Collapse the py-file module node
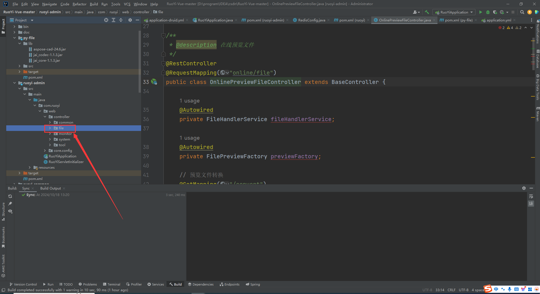 [x=15, y=38]
